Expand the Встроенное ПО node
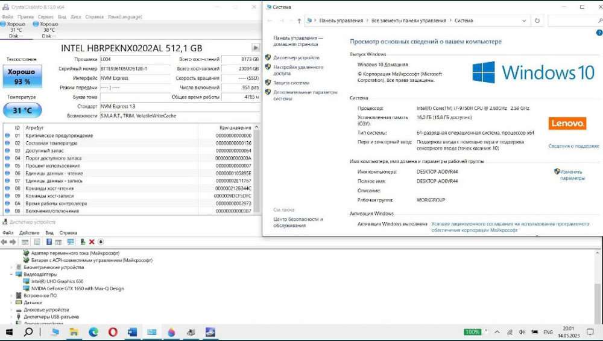Image resolution: width=603 pixels, height=341 pixels. tap(11, 296)
